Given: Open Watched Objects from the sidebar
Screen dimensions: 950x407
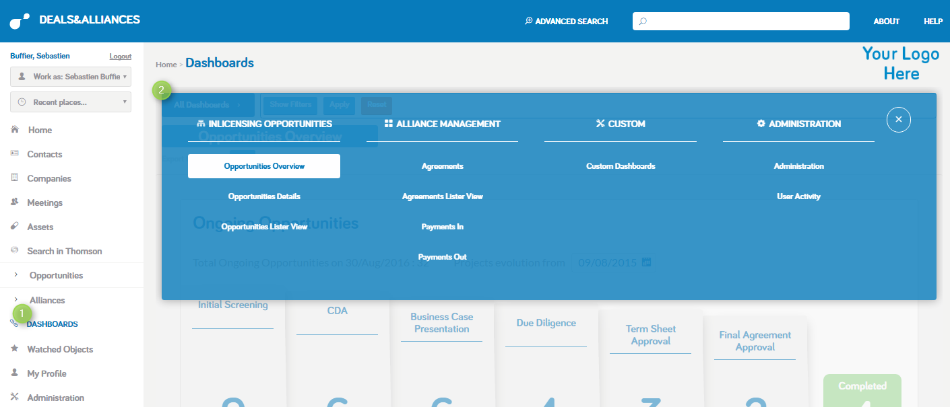Looking at the screenshot, I should click(60, 349).
